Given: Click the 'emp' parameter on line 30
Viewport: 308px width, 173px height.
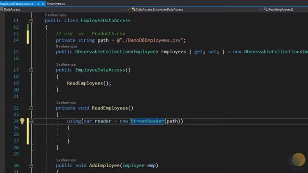Looking at the screenshot, I should coord(151,165).
